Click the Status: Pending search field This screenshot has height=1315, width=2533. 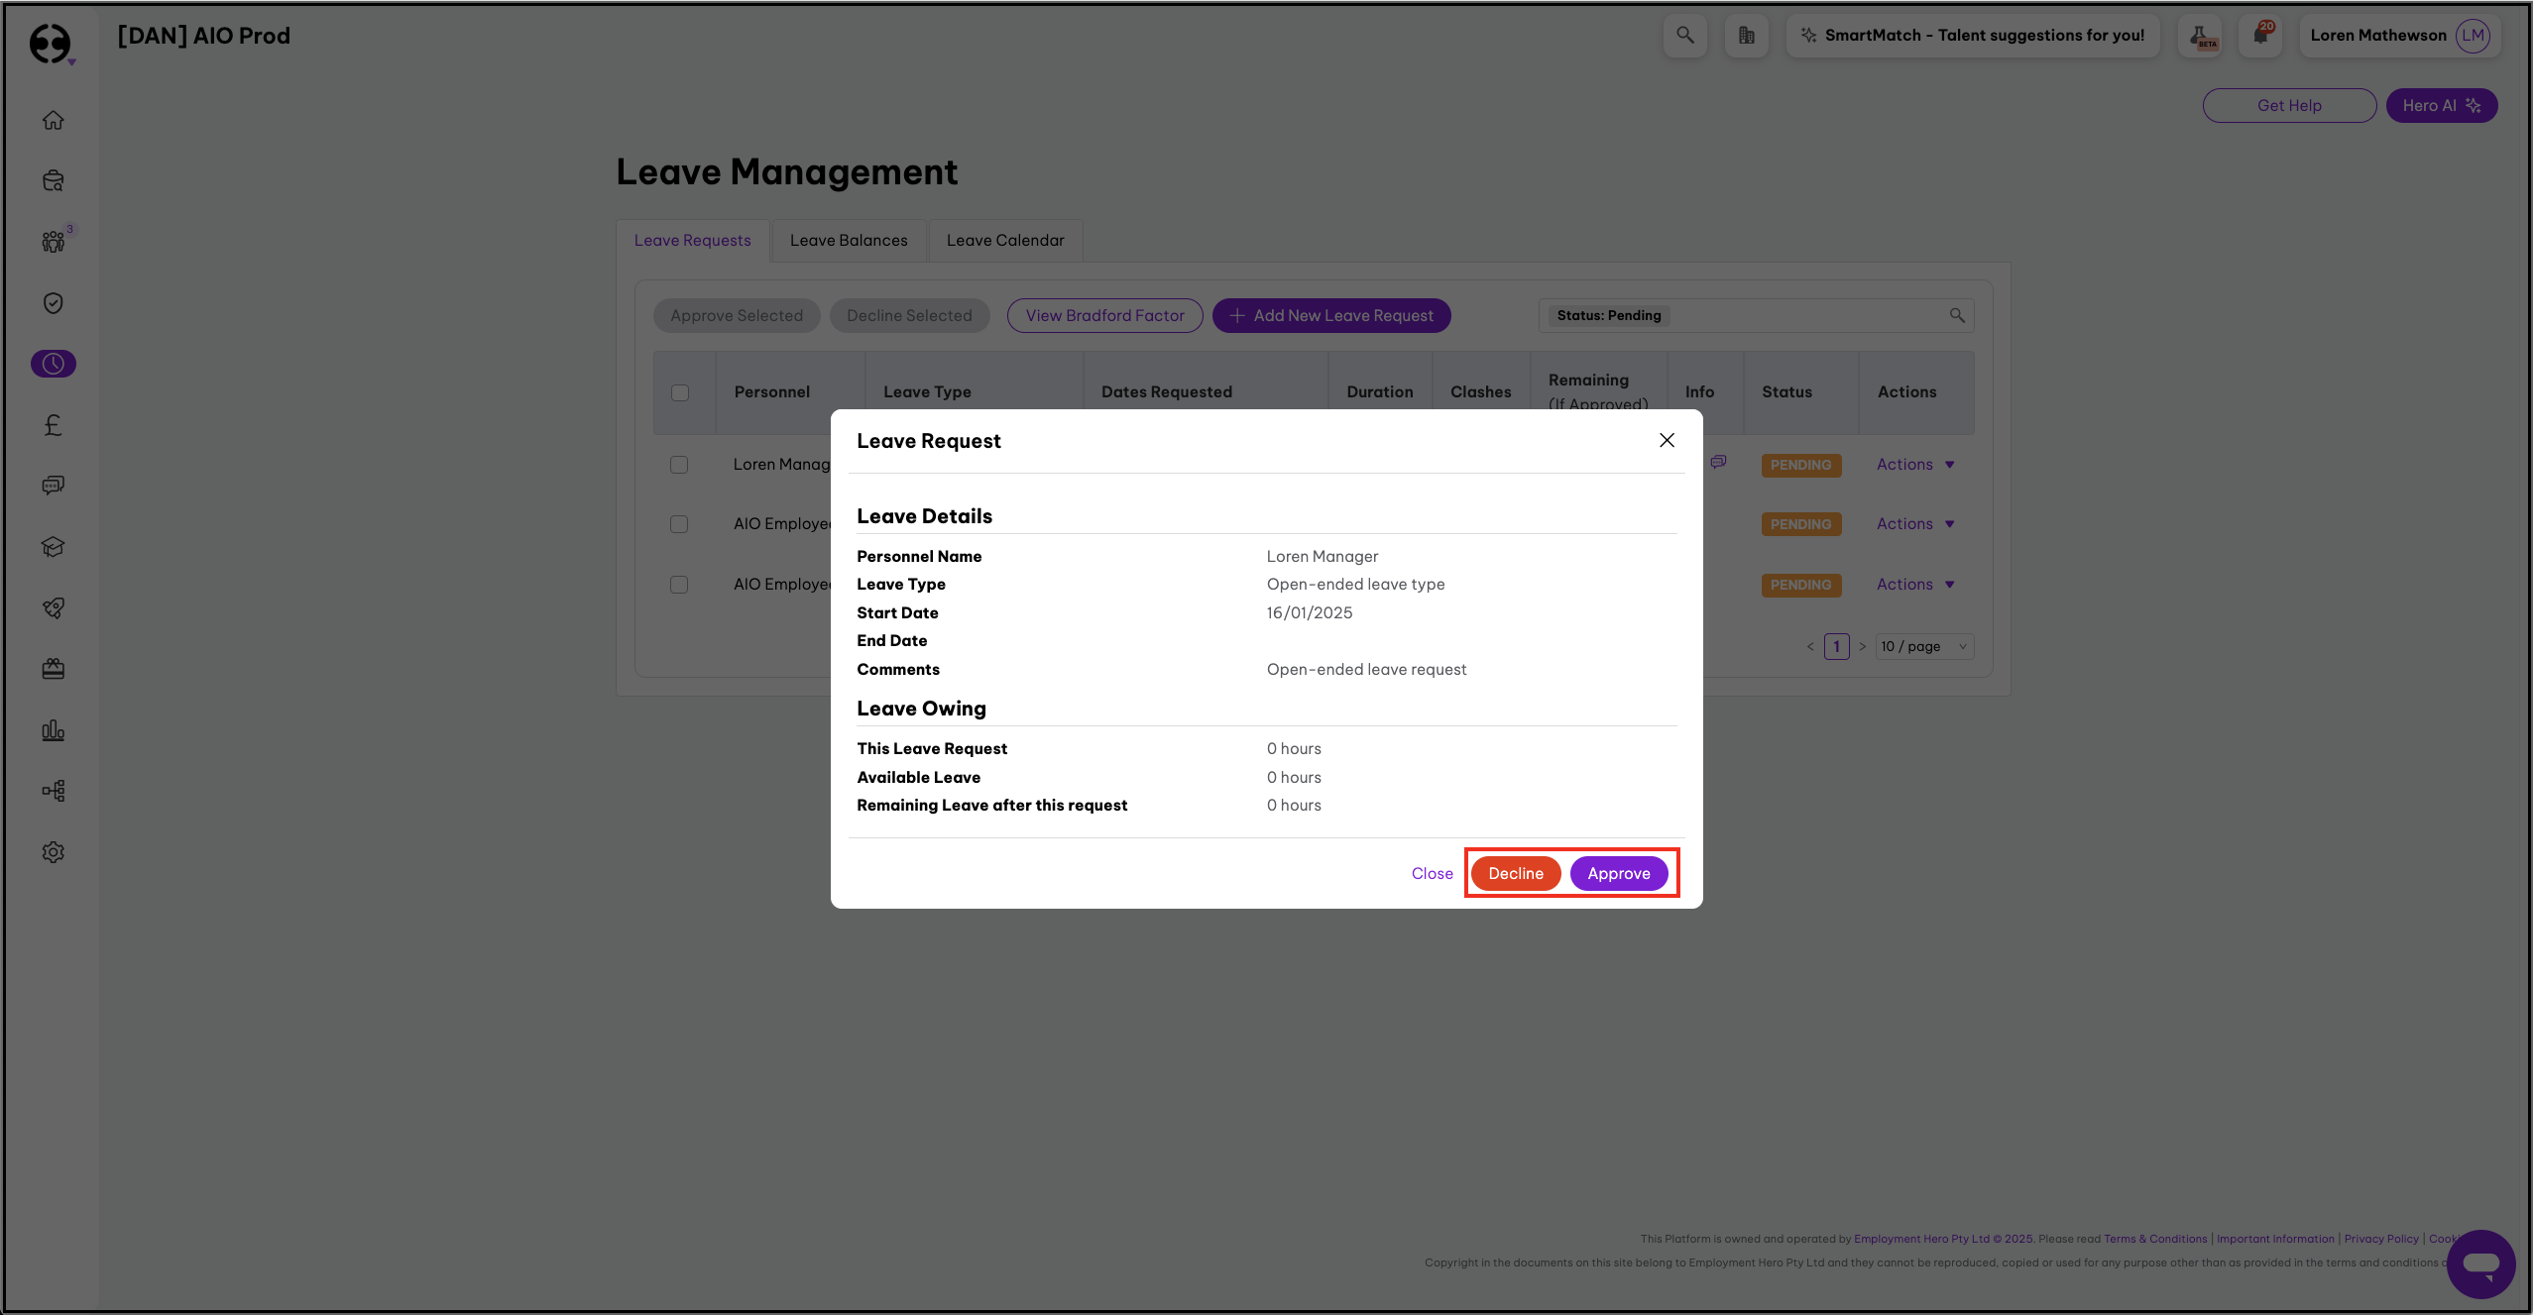coord(1804,315)
